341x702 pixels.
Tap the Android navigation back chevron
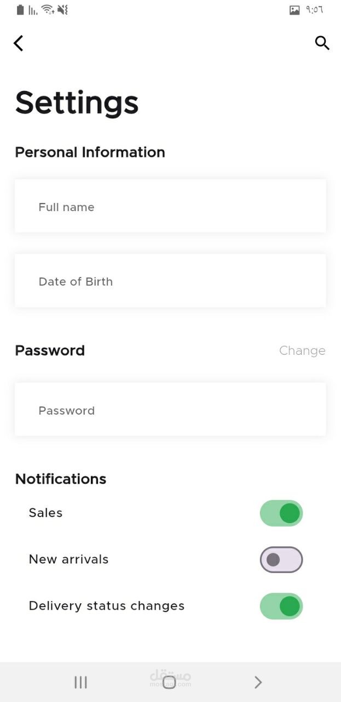tap(258, 682)
